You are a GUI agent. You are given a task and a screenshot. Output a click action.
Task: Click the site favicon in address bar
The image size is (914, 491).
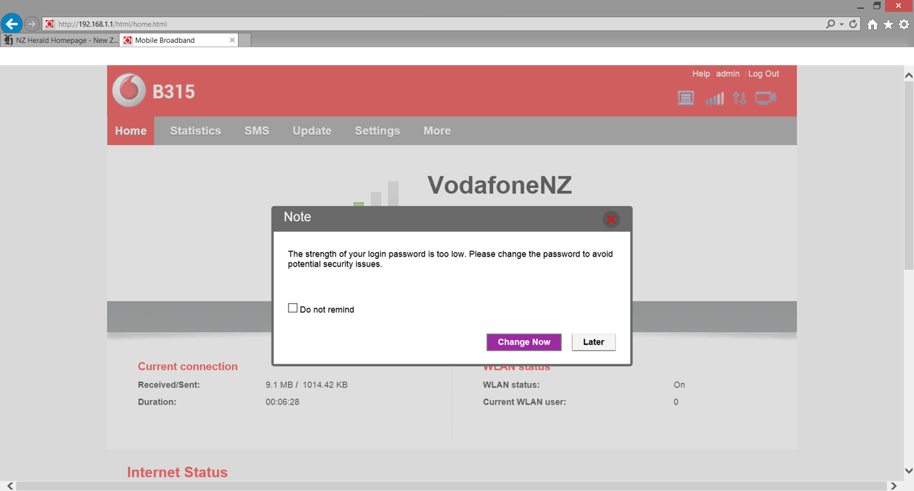click(49, 24)
